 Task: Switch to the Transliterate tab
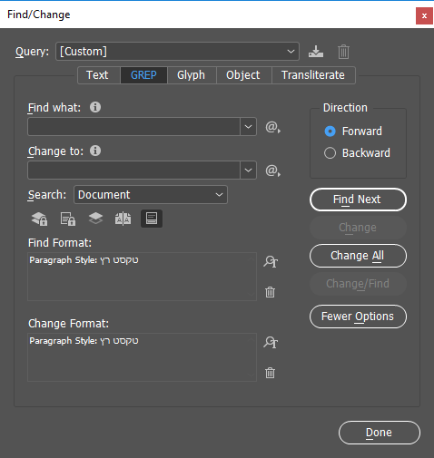(313, 75)
